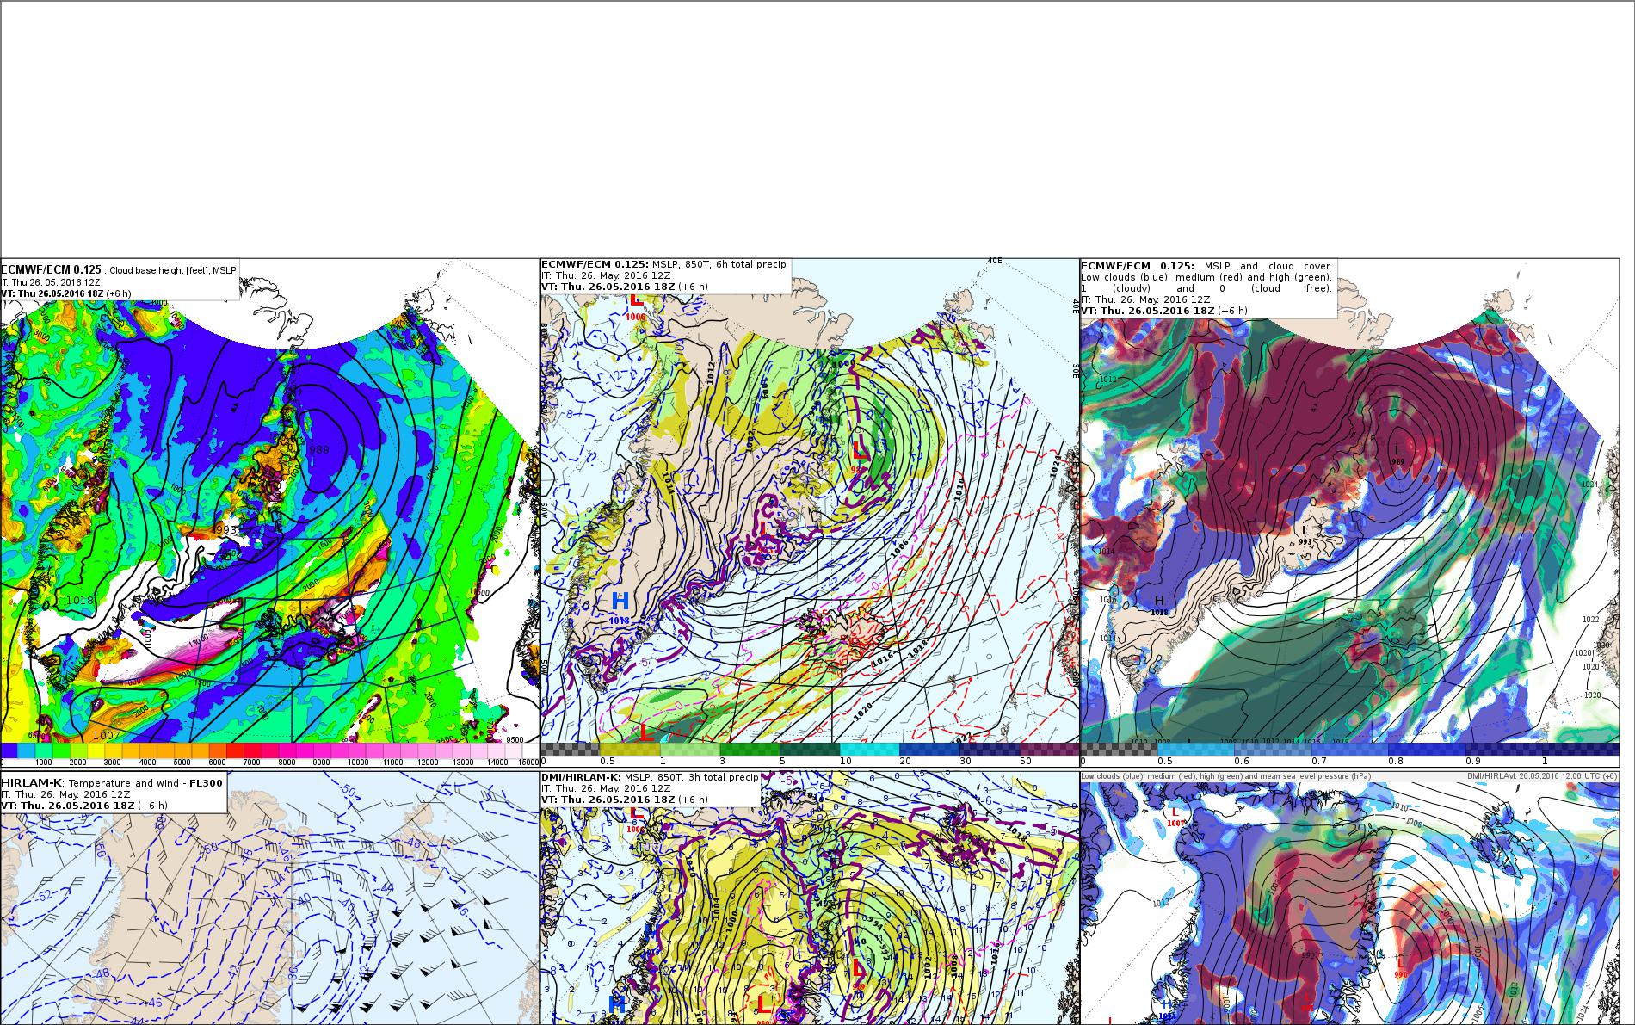Image resolution: width=1635 pixels, height=1025 pixels.
Task: Select the purple 50+ segment of precip legend
Action: [x=1049, y=750]
